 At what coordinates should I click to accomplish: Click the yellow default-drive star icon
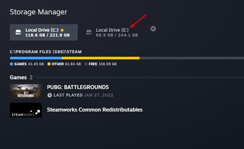coord(62,30)
